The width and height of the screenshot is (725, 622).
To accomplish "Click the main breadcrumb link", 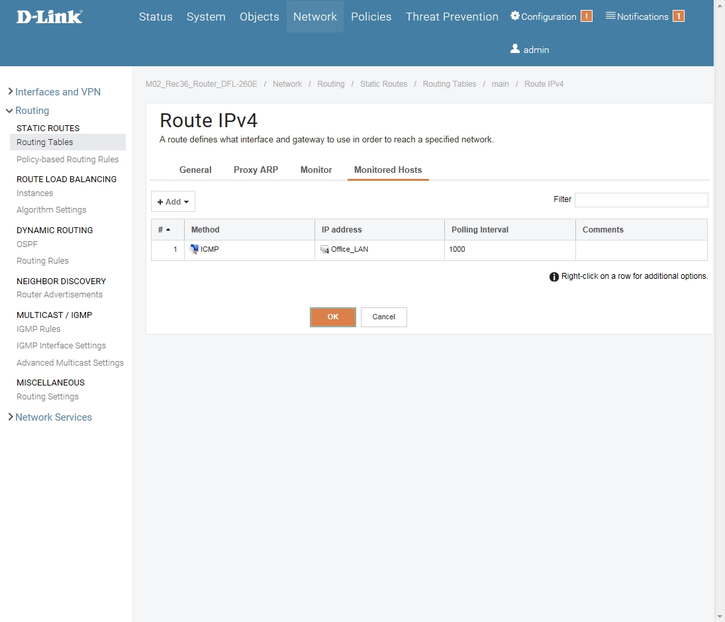I will (x=501, y=83).
